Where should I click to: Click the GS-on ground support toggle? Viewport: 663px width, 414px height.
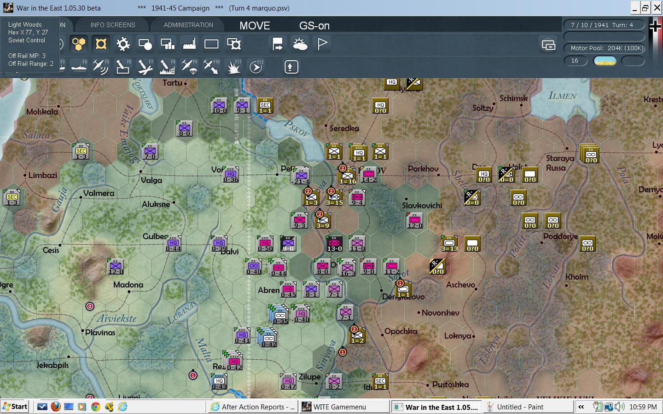point(314,26)
